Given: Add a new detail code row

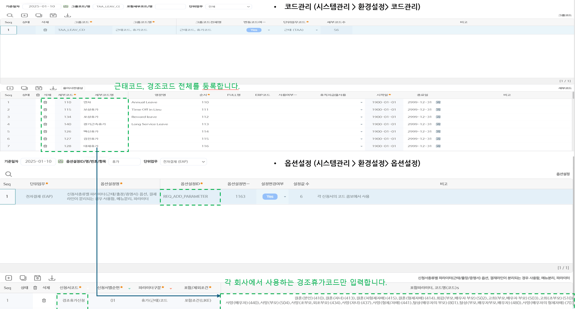Looking at the screenshot, I should 10,88.
